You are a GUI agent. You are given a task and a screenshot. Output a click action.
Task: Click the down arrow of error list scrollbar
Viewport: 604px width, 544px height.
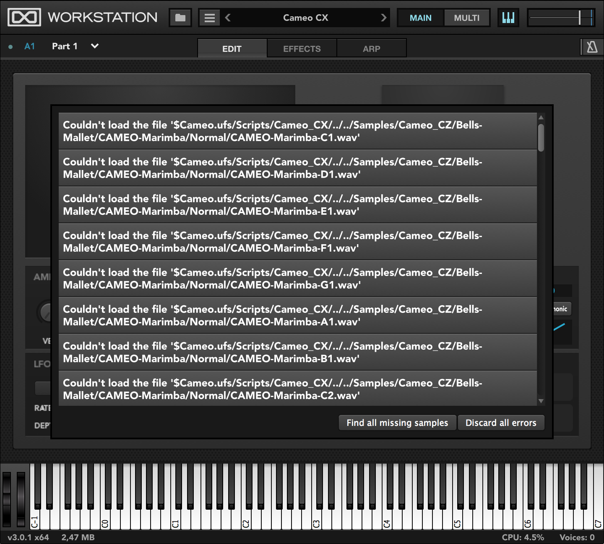[541, 401]
